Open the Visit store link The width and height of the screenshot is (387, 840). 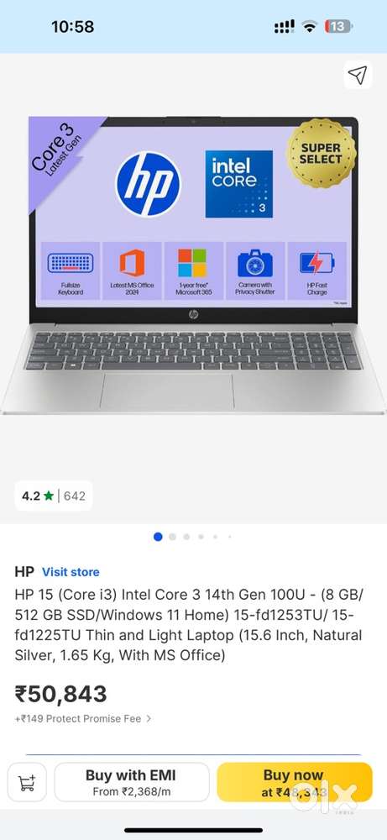pyautogui.click(x=71, y=572)
